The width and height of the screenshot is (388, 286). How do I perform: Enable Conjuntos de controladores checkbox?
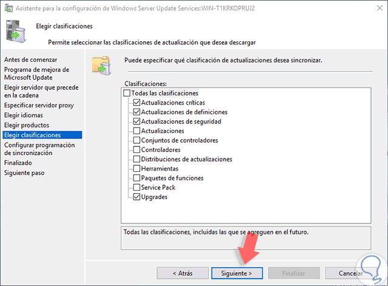click(x=136, y=140)
